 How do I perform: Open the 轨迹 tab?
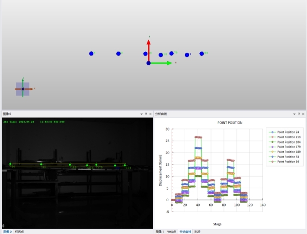coord(197,232)
